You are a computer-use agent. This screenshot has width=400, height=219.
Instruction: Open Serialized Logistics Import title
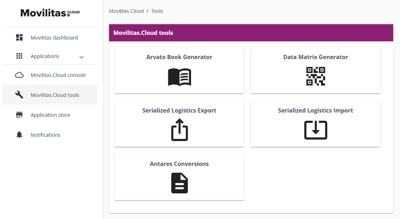(316, 110)
